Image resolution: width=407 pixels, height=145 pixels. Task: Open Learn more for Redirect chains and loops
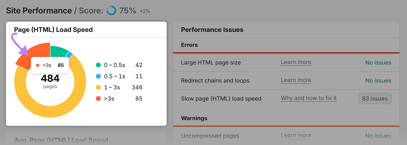296,80
